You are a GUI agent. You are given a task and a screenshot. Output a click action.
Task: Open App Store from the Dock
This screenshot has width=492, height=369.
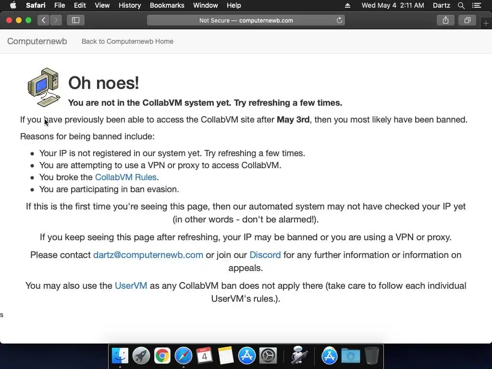tap(246, 356)
